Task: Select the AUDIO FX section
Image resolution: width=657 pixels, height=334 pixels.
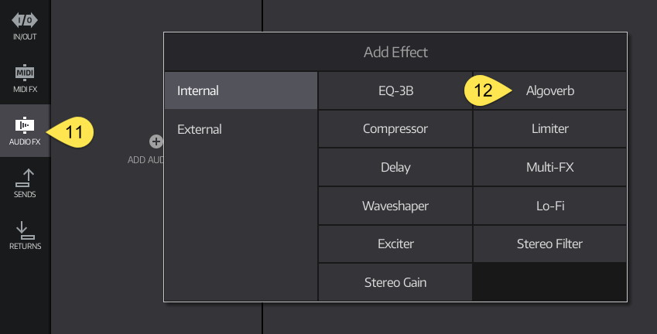Action: [25, 131]
